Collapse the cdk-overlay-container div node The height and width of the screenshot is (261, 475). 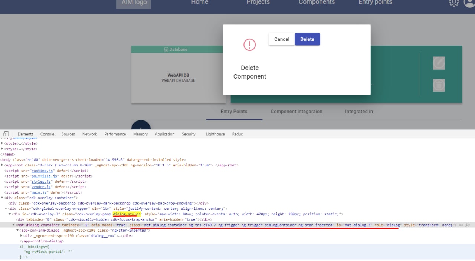(x=2, y=198)
